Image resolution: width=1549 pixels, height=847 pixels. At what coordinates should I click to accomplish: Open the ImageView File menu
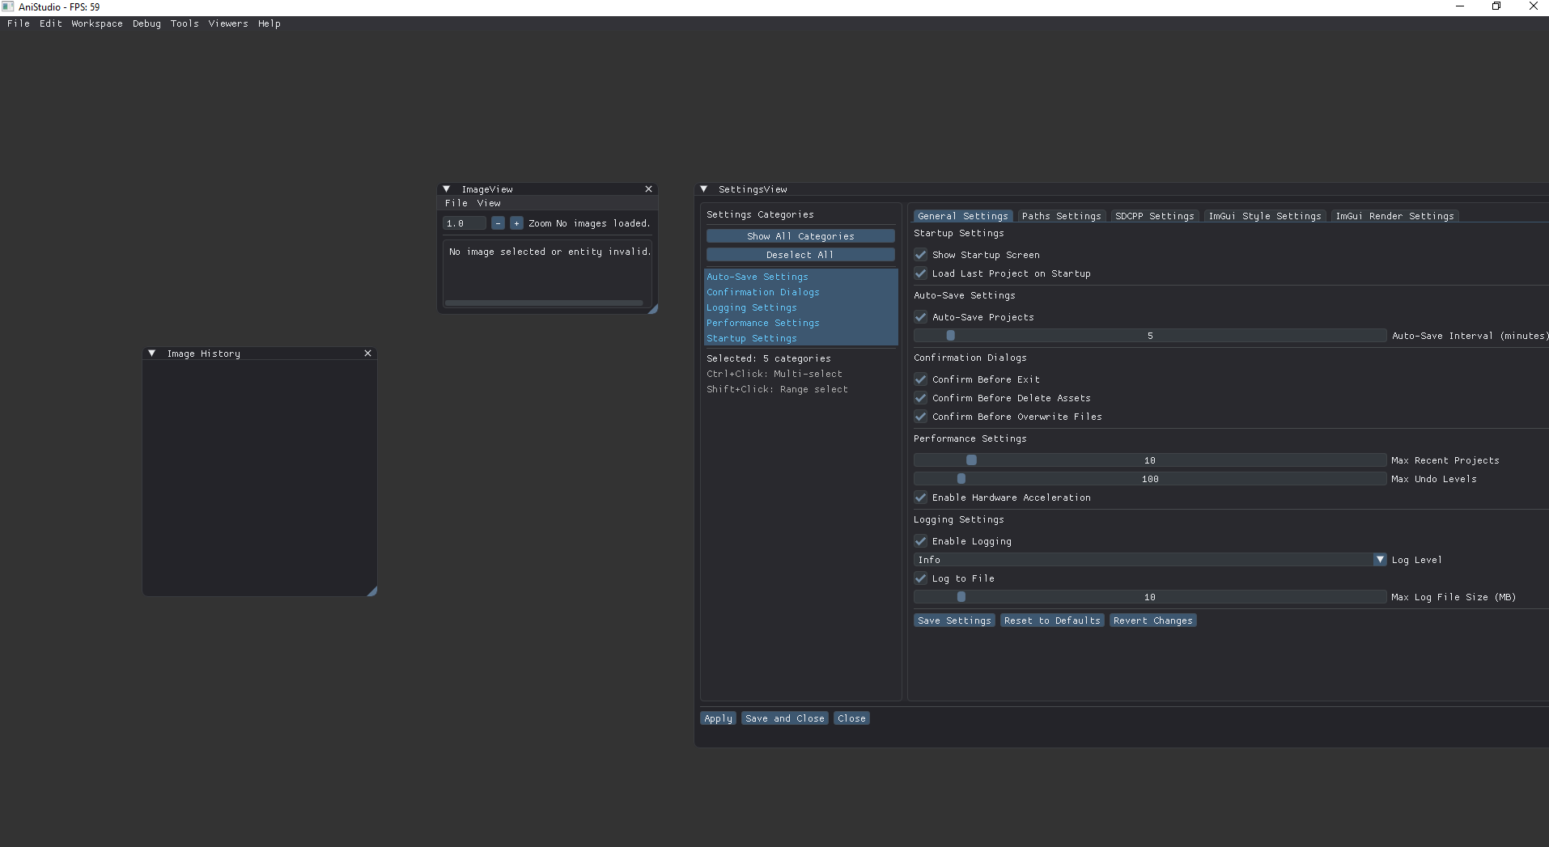456,203
